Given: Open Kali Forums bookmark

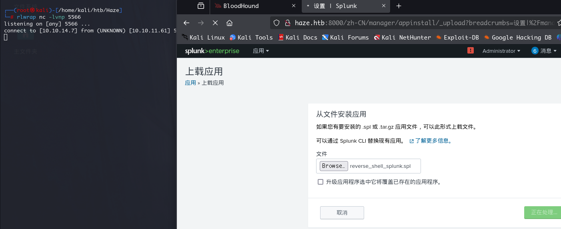Looking at the screenshot, I should click(345, 38).
